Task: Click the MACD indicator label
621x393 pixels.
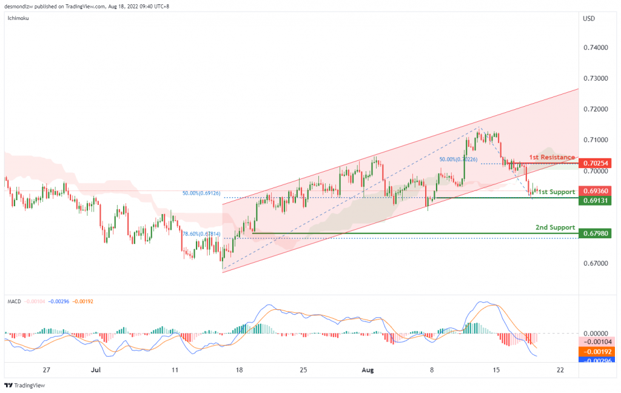Action: point(15,301)
